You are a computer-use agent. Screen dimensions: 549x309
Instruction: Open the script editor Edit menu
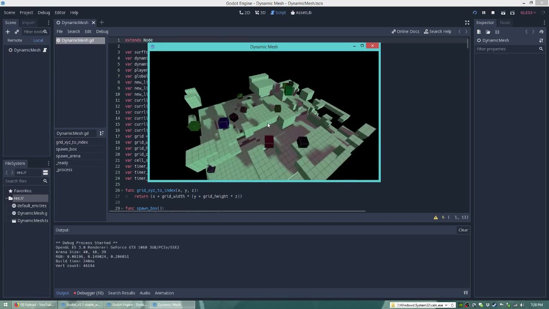coord(88,31)
